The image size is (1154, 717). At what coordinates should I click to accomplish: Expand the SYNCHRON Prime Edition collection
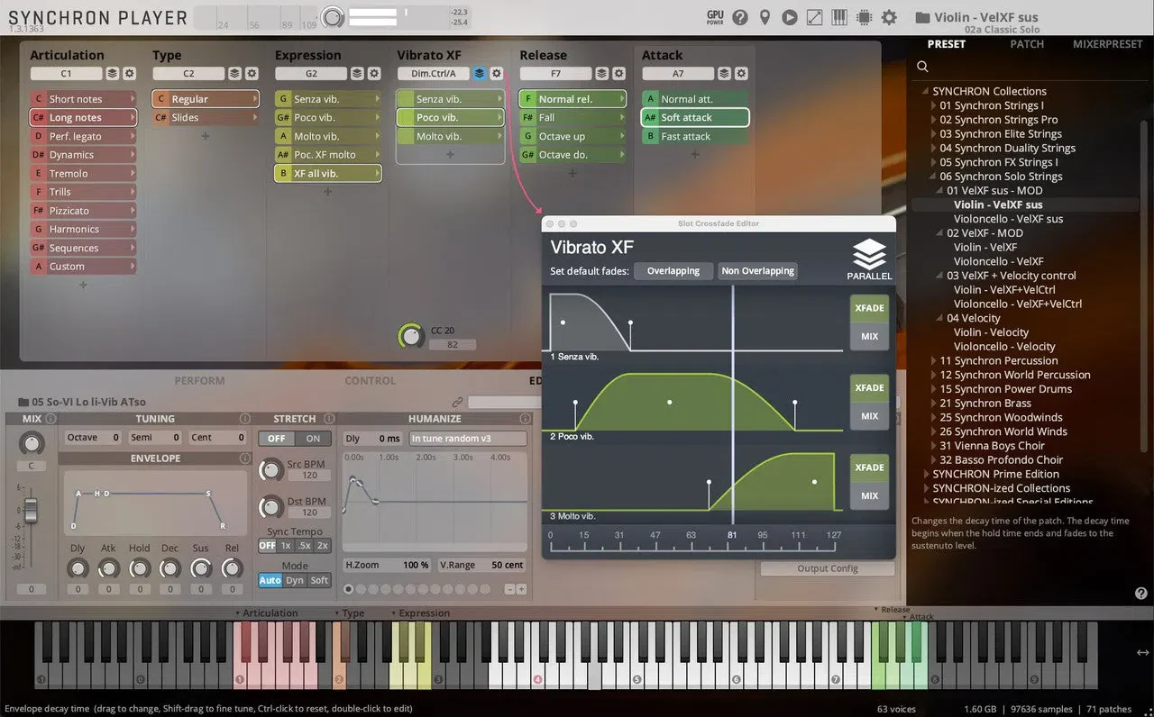click(926, 474)
